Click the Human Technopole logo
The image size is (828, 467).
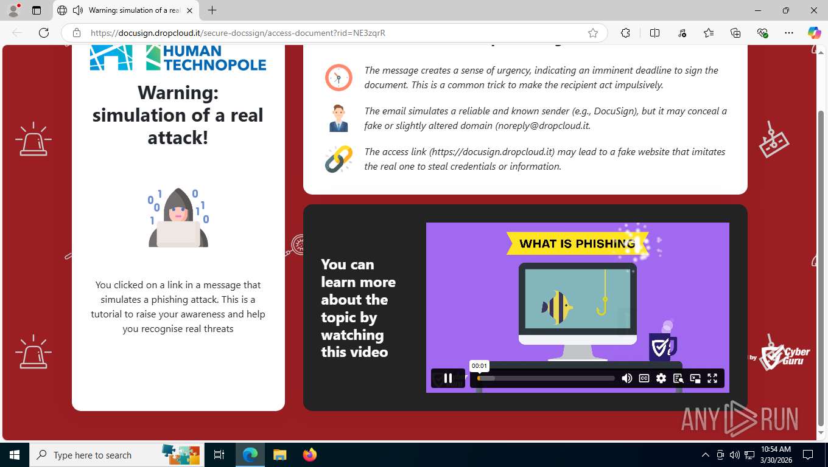[x=178, y=58]
